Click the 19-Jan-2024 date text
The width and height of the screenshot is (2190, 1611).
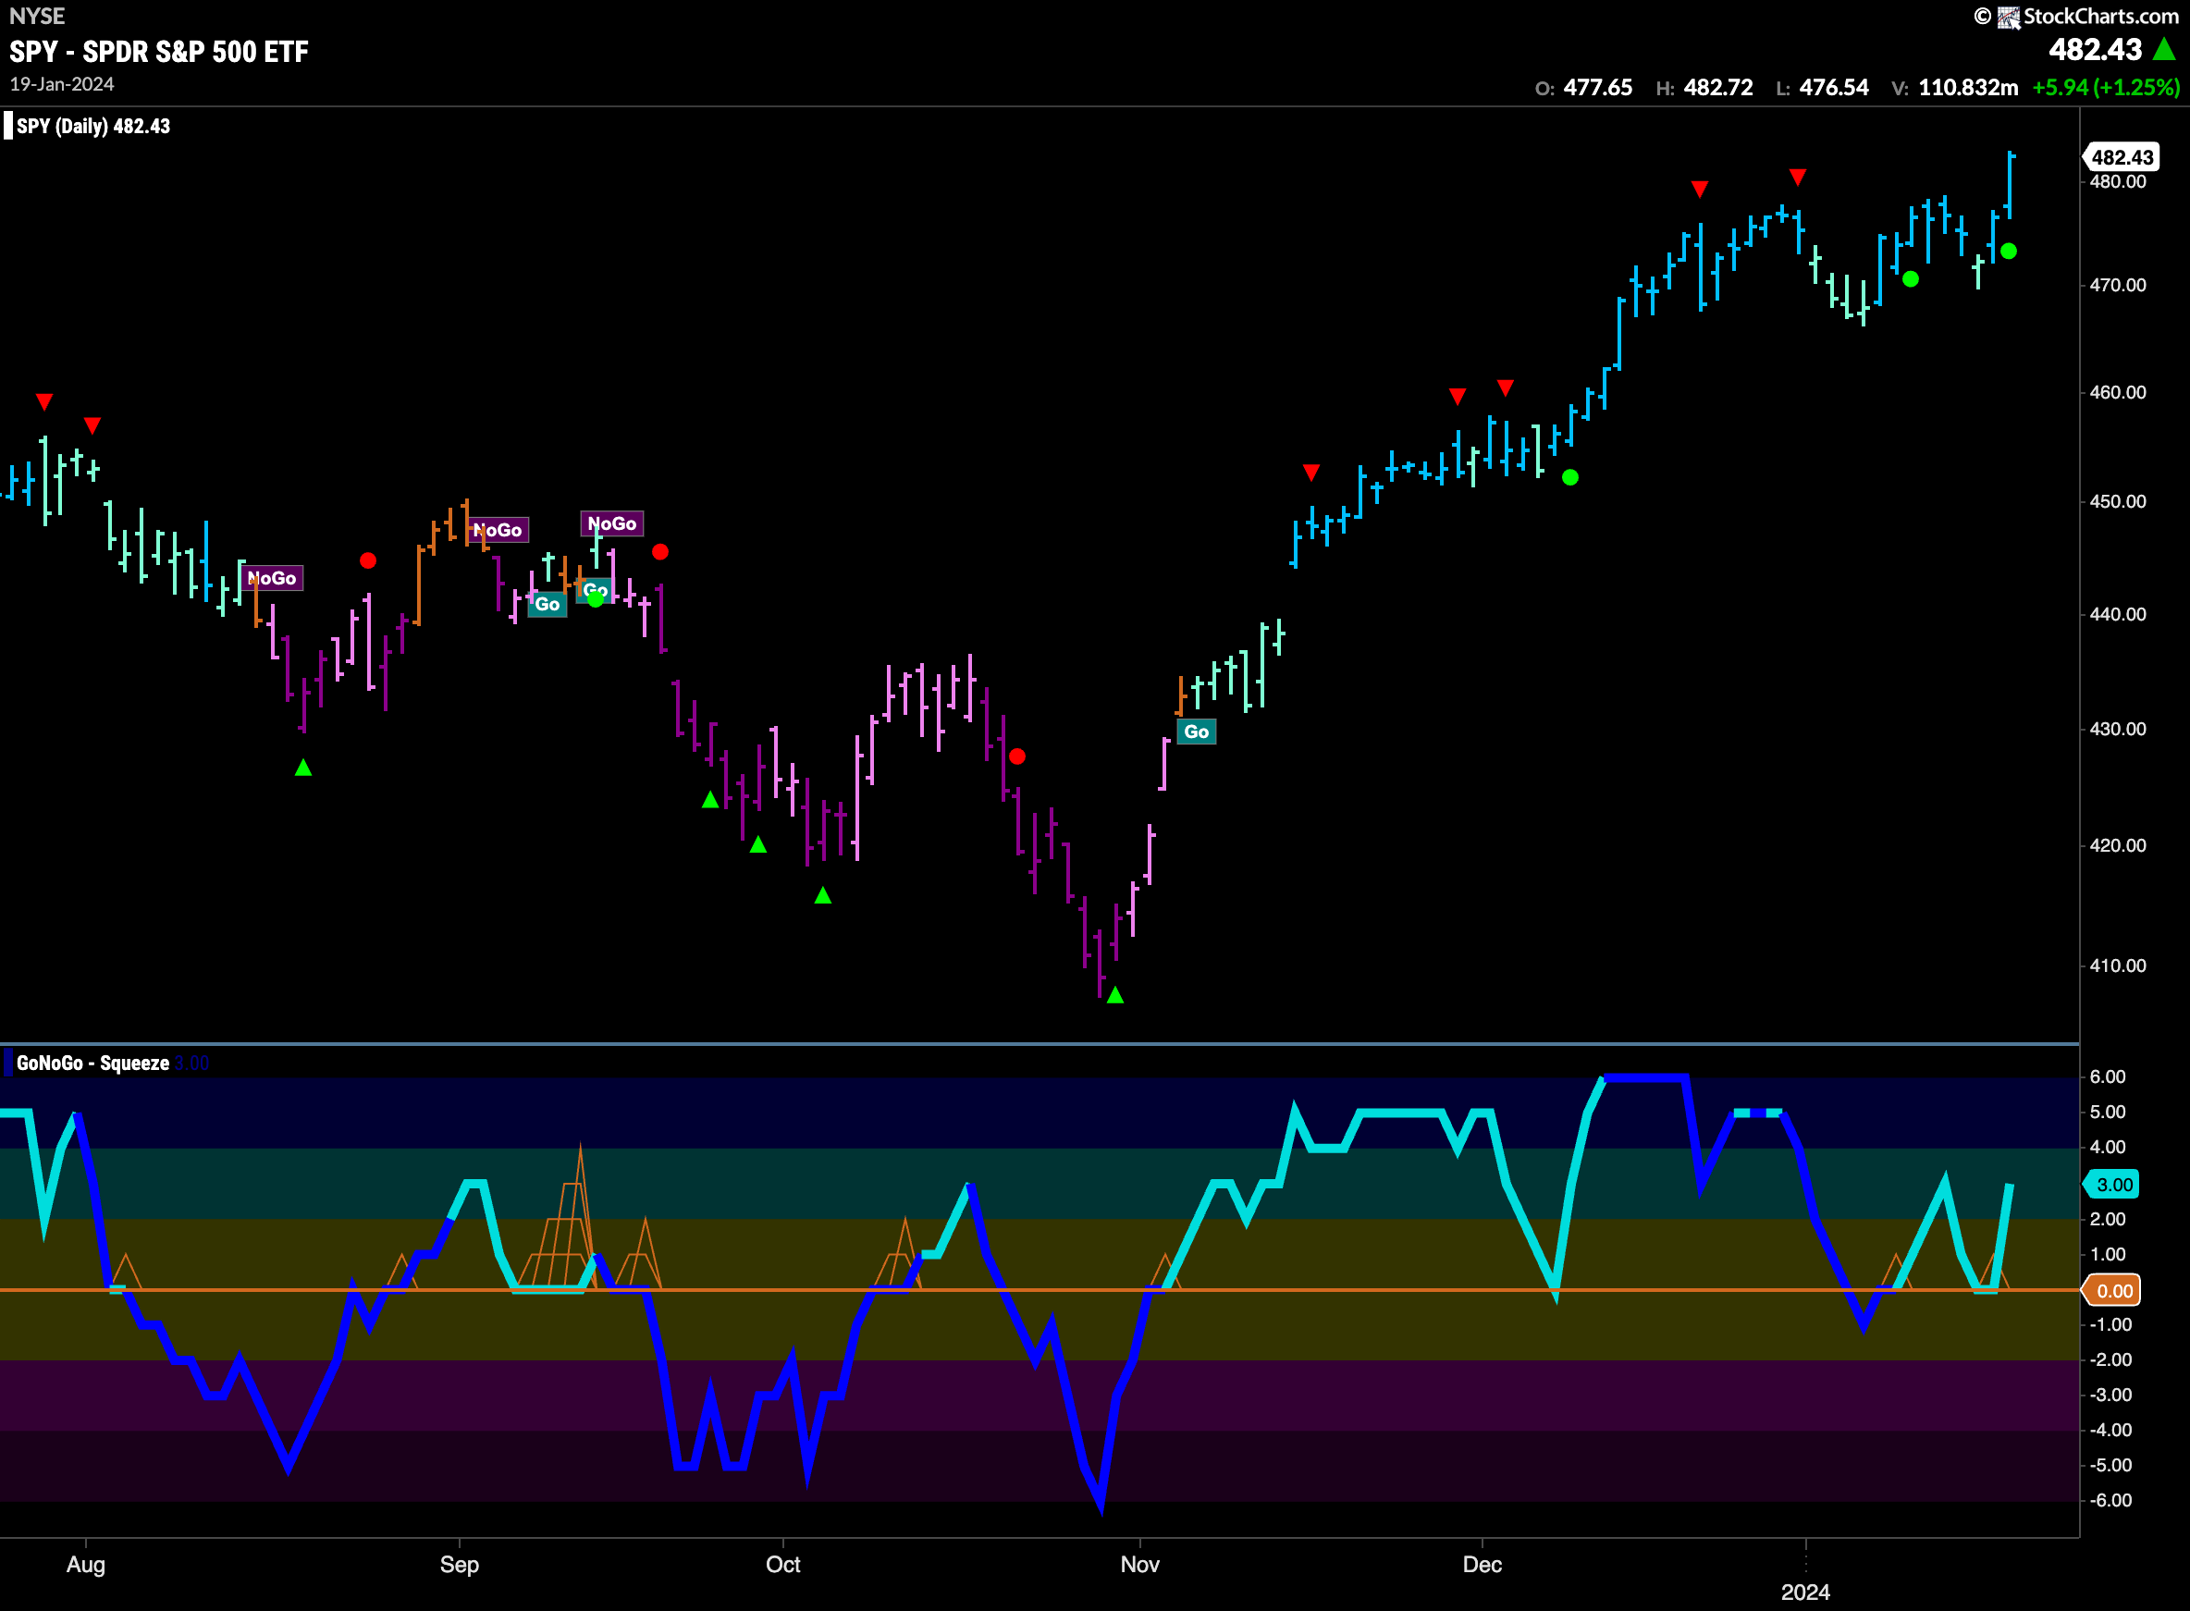tap(62, 85)
